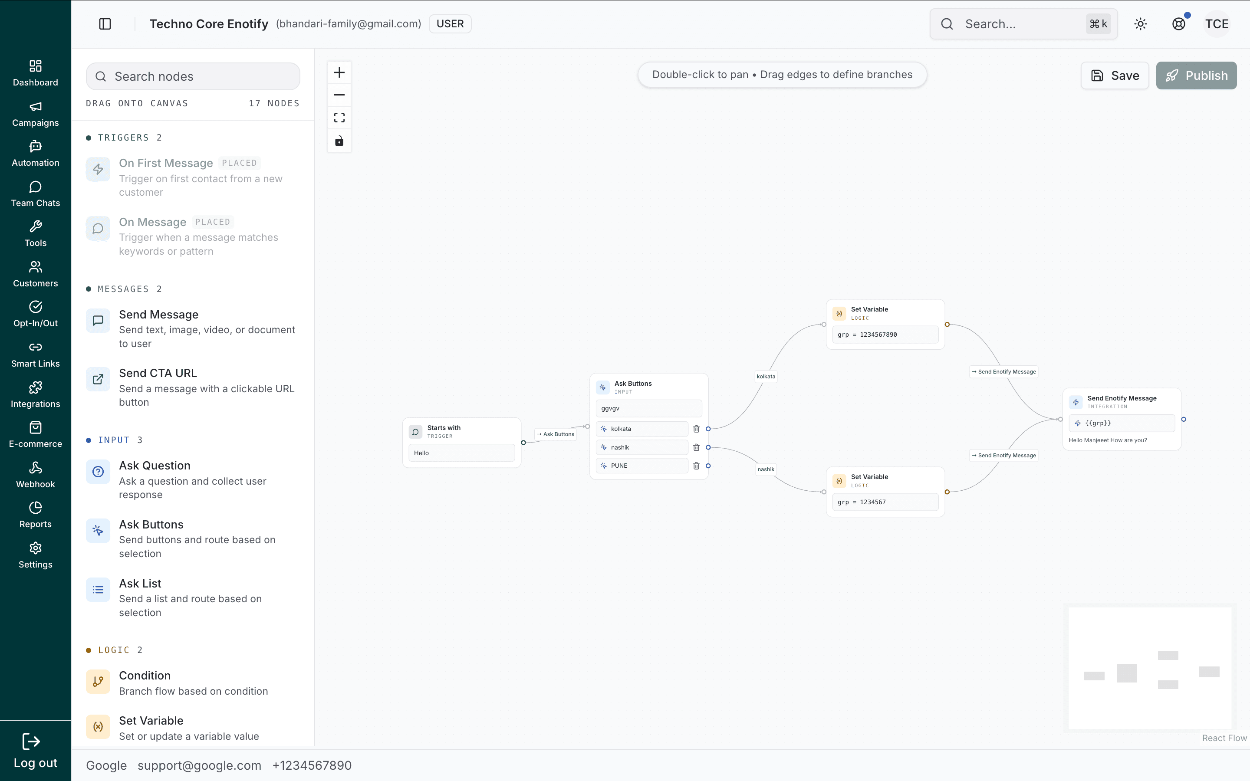Viewport: 1250px width, 781px height.
Task: Click the minimap overview
Action: [x=1150, y=668]
